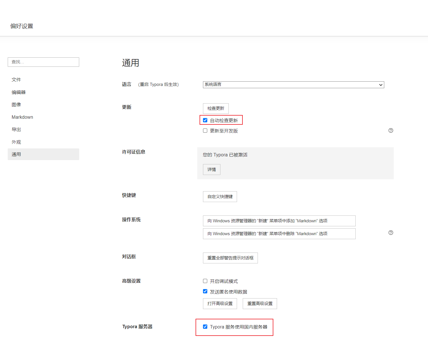The height and width of the screenshot is (361, 428).
Task: Click 重置全部警告提示对话框 button
Action: tap(230, 258)
